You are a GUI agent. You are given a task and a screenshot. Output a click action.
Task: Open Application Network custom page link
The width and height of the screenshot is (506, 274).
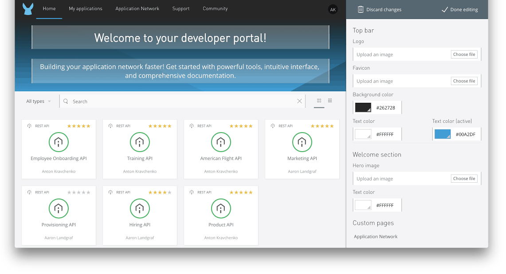[376, 237]
